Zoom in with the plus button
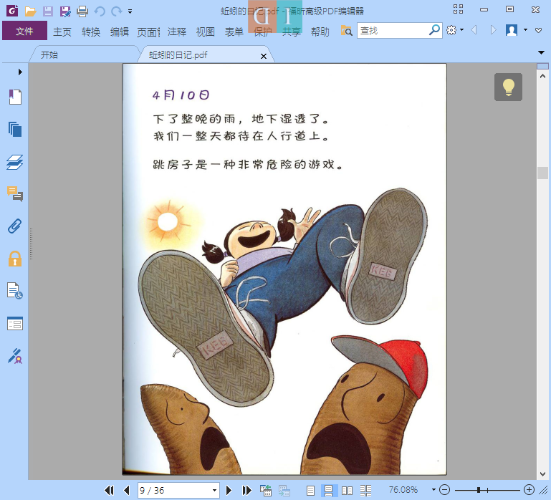The height and width of the screenshot is (500, 551). [530, 490]
